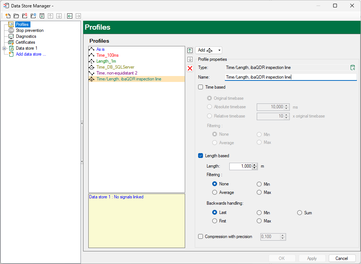Select Last for Backwards handling
361x264 pixels.
coord(214,212)
